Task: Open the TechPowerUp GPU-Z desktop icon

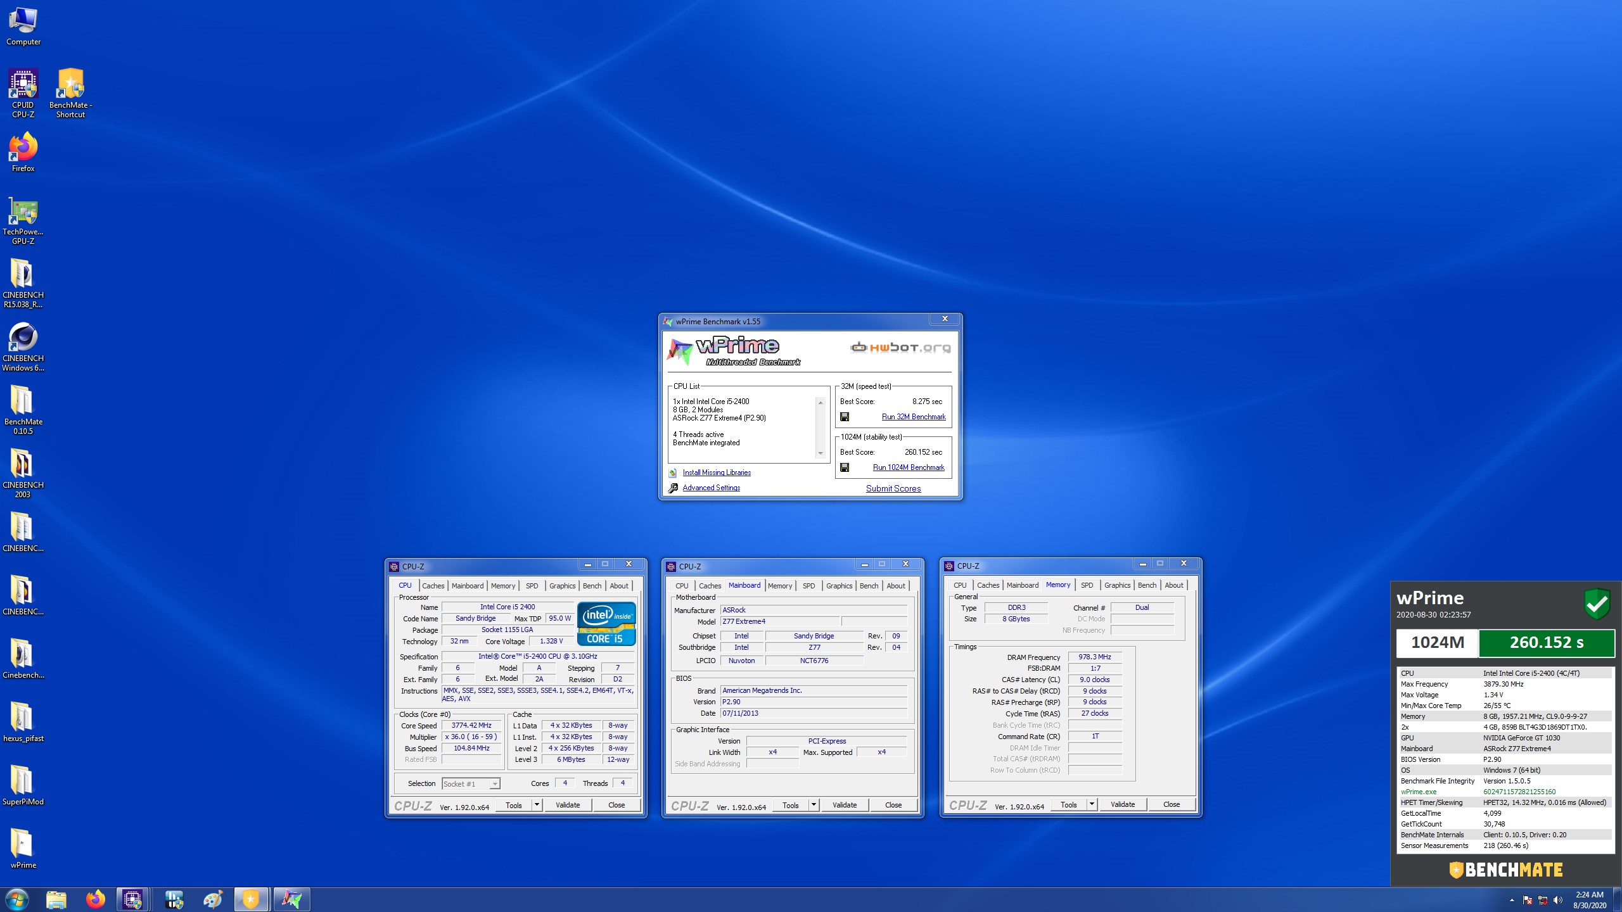Action: (23, 220)
